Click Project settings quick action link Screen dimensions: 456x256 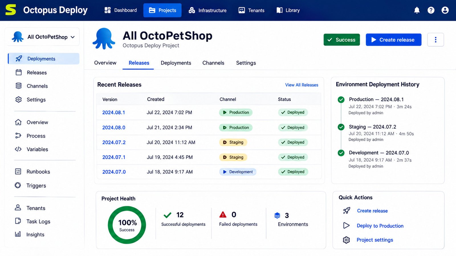pyautogui.click(x=375, y=240)
